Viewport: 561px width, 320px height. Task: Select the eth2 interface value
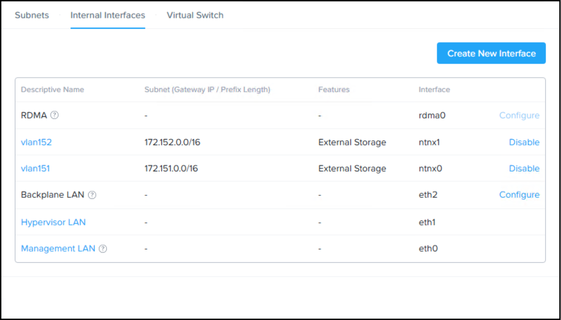428,195
